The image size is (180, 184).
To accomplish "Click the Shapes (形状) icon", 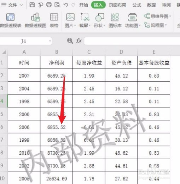I will coord(100,17).
